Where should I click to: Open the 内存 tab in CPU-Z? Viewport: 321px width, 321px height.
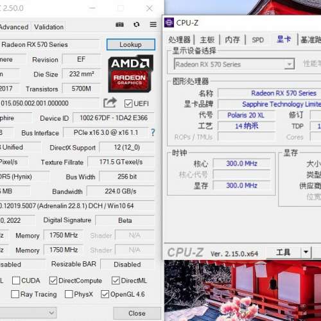(x=232, y=40)
